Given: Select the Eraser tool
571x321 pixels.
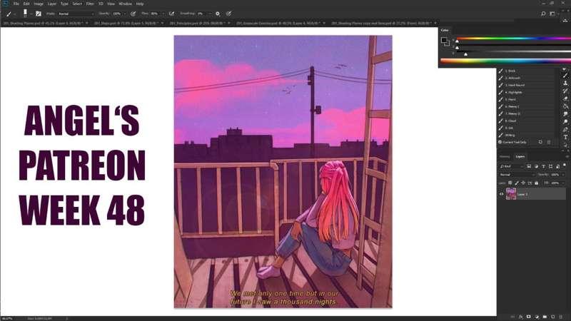Looking at the screenshot, I should point(565,98).
